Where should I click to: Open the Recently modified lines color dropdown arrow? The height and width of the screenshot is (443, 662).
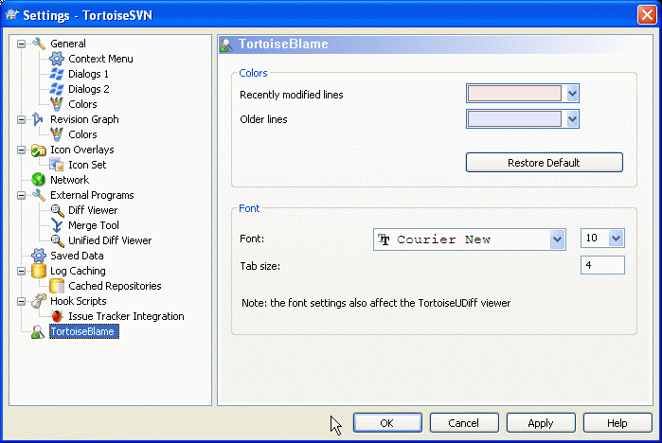(572, 94)
